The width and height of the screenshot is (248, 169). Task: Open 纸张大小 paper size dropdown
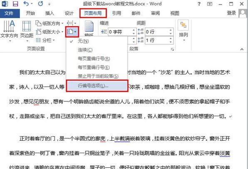point(50,32)
